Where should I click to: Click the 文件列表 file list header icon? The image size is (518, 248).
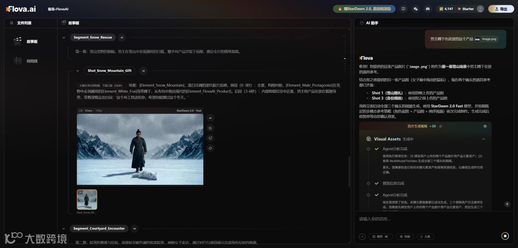pyautogui.click(x=12, y=23)
